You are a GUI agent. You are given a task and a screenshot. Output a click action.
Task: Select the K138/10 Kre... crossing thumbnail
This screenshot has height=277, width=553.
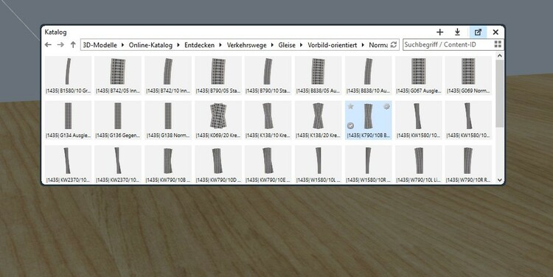click(x=268, y=120)
